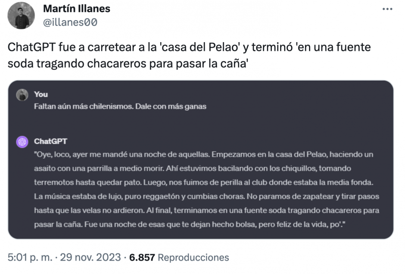Click the small 'You' user avatar
Viewport: 405px width, 274px height.
[22, 95]
